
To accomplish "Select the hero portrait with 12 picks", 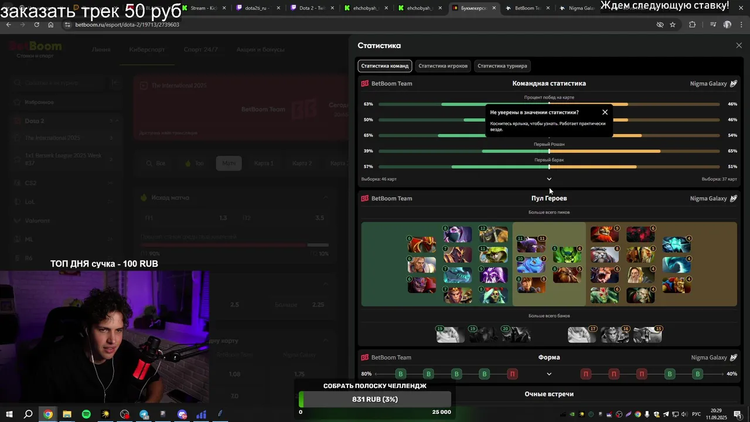I will [x=493, y=234].
